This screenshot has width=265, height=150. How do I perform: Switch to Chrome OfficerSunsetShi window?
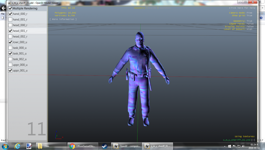coord(83,146)
